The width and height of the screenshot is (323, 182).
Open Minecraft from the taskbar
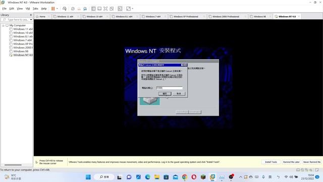pos(203,177)
